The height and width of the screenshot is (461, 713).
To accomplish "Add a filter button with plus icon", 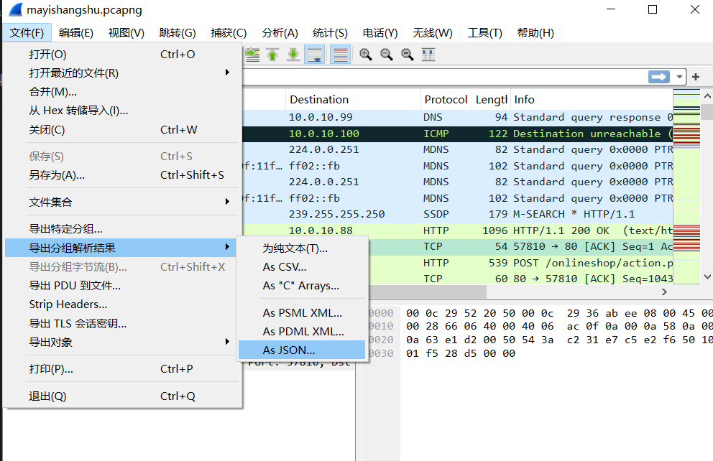I will coord(696,77).
